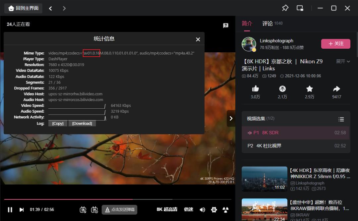Click the Resolution value 7680 x 4320@30.019
Image resolution: width=358 pixels, height=221 pixels.
66,65
